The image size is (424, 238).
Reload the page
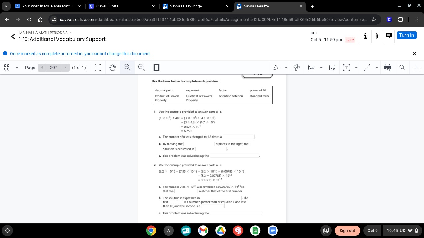[29, 19]
